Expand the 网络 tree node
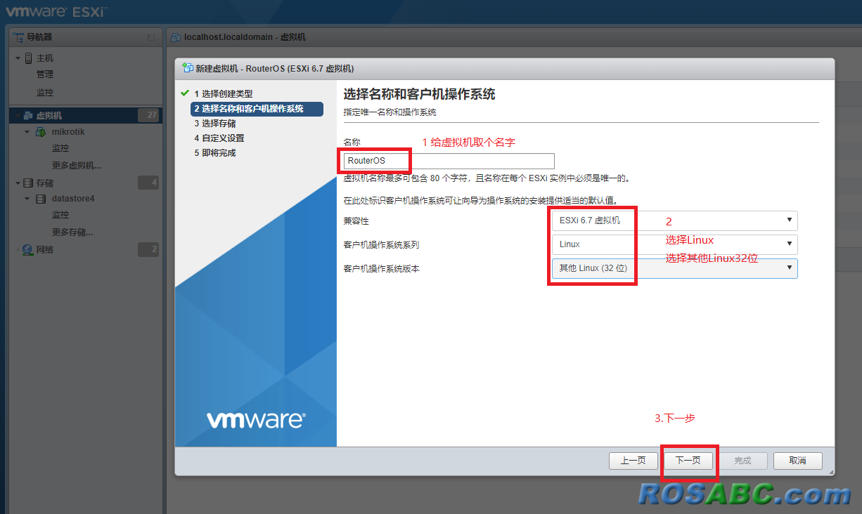The height and width of the screenshot is (514, 862). 18,249
